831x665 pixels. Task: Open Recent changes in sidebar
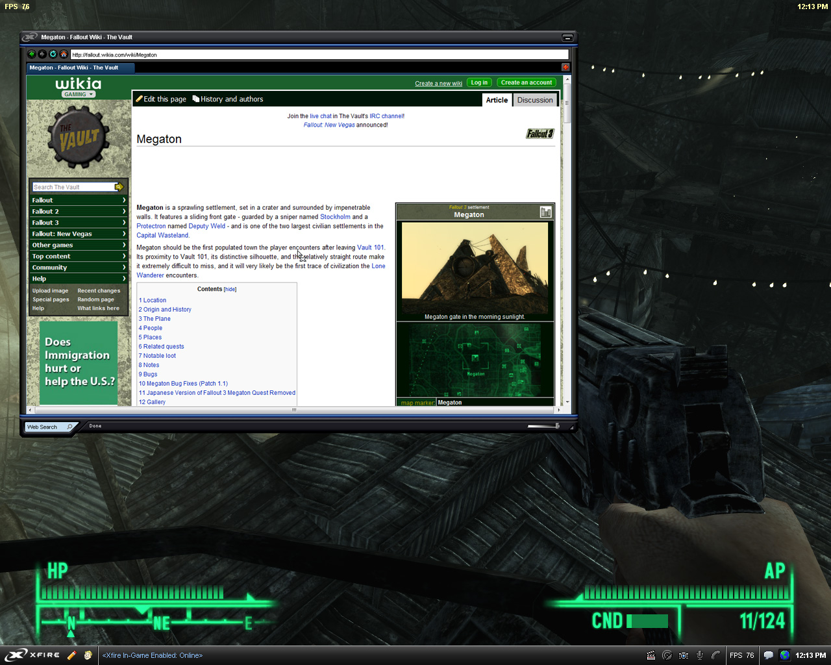(99, 291)
